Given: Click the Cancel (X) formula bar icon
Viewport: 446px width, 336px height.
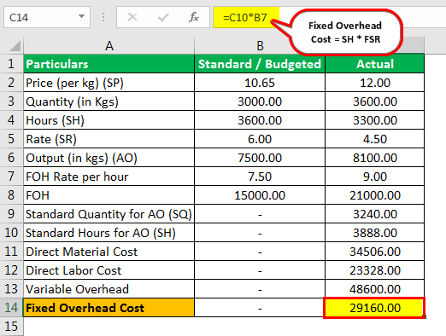Looking at the screenshot, I should [x=132, y=17].
